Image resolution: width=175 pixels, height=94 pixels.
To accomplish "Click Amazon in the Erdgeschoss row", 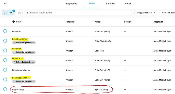I will point(69,89).
